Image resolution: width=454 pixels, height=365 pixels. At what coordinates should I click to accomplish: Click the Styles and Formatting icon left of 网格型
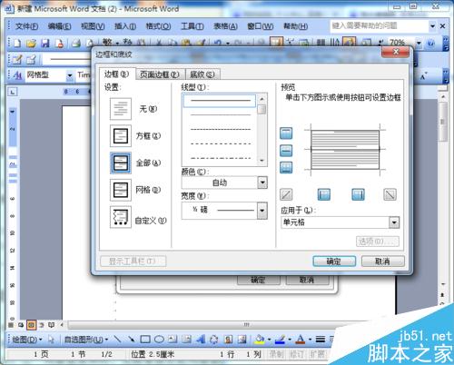click(17, 75)
